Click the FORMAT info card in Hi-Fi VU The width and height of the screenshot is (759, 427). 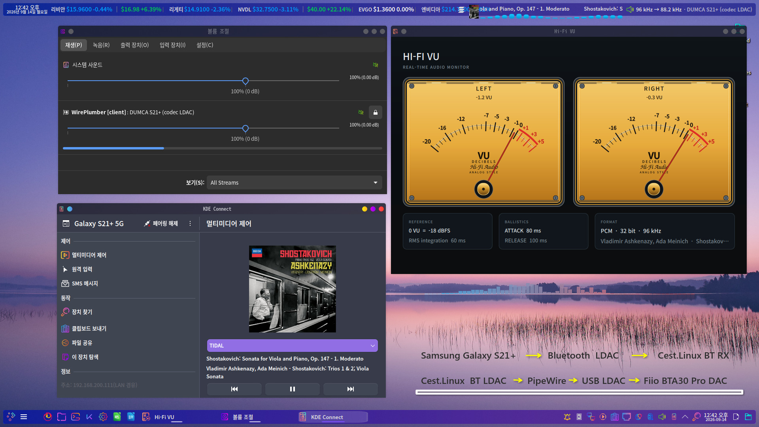click(665, 231)
